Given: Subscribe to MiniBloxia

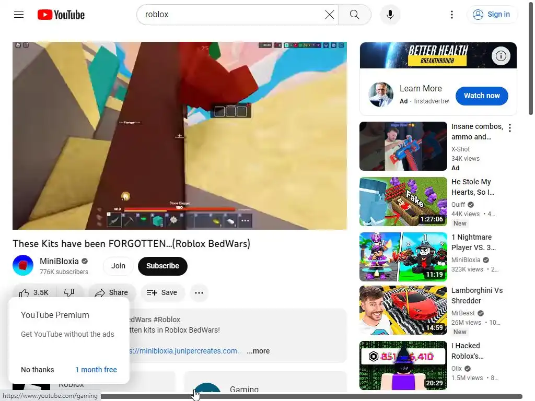Looking at the screenshot, I should [162, 266].
